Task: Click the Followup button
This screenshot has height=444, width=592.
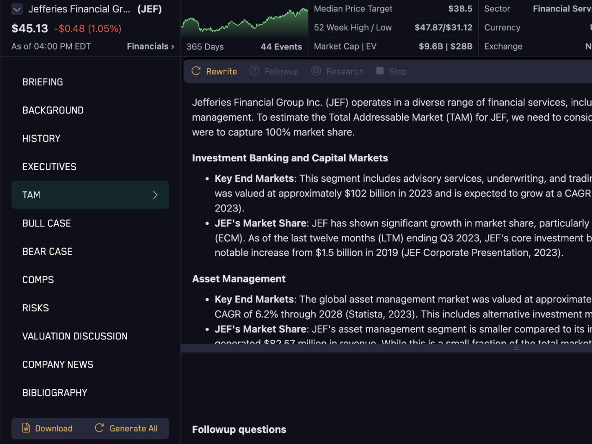Action: tap(274, 71)
